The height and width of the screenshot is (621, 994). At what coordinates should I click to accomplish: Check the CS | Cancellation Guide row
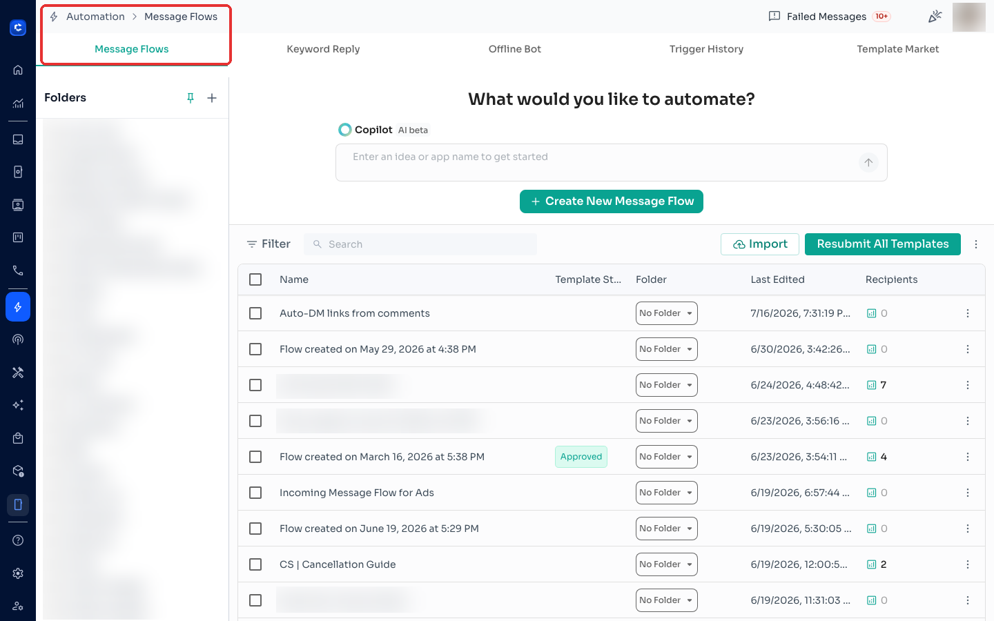[255, 564]
